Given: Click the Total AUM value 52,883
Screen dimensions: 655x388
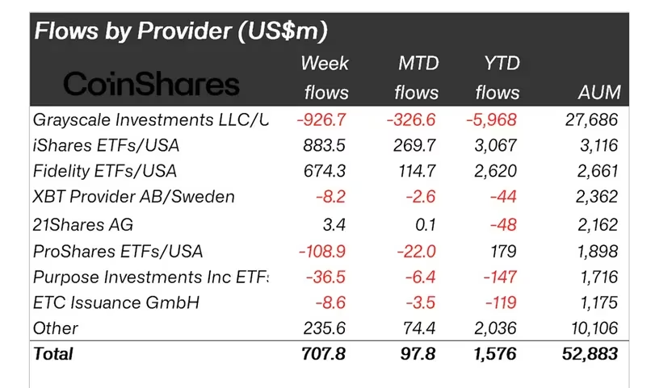Looking at the screenshot, I should (590, 353).
